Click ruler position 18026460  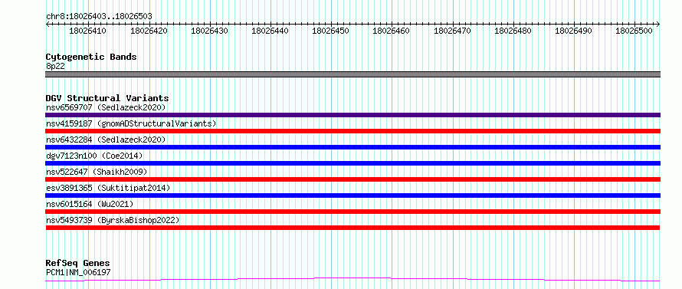[x=392, y=31]
